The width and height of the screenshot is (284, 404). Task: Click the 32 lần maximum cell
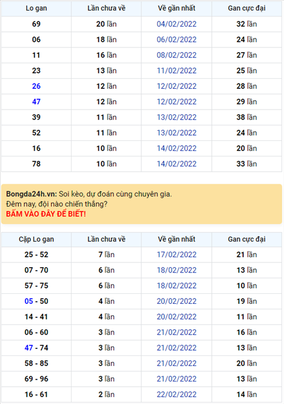click(x=247, y=24)
